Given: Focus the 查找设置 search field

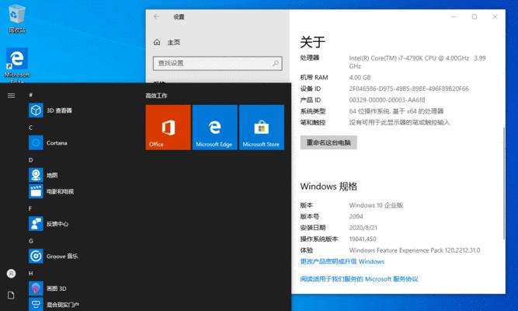Looking at the screenshot, I should [x=217, y=63].
